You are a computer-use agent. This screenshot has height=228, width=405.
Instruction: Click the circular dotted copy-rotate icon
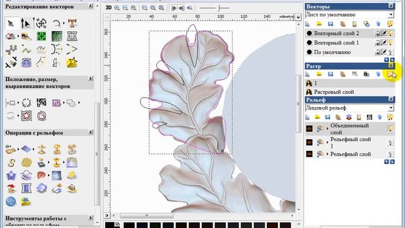click(x=27, y=103)
